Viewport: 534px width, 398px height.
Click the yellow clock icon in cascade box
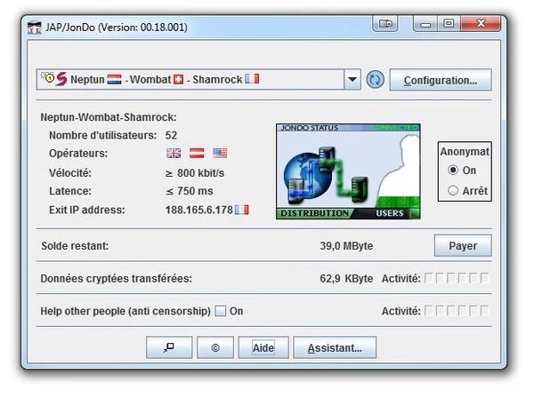pos(49,77)
